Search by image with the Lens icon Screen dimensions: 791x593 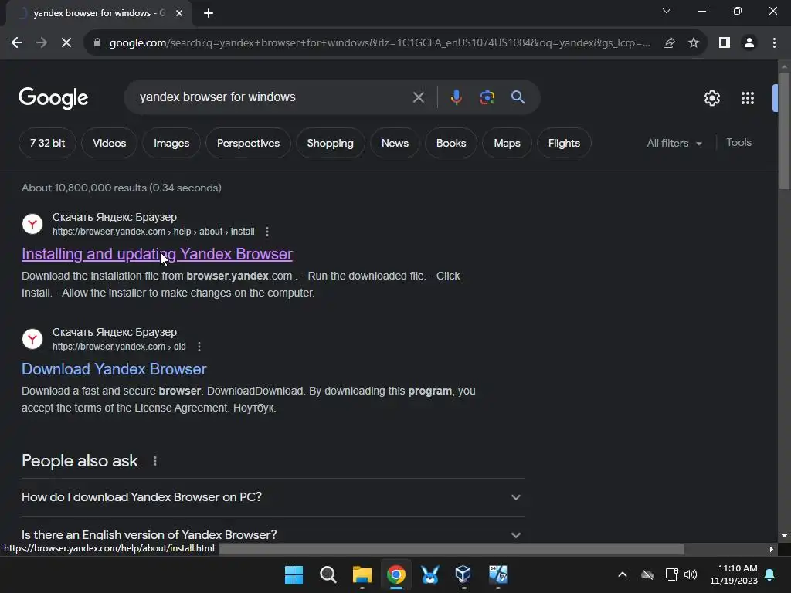point(487,97)
